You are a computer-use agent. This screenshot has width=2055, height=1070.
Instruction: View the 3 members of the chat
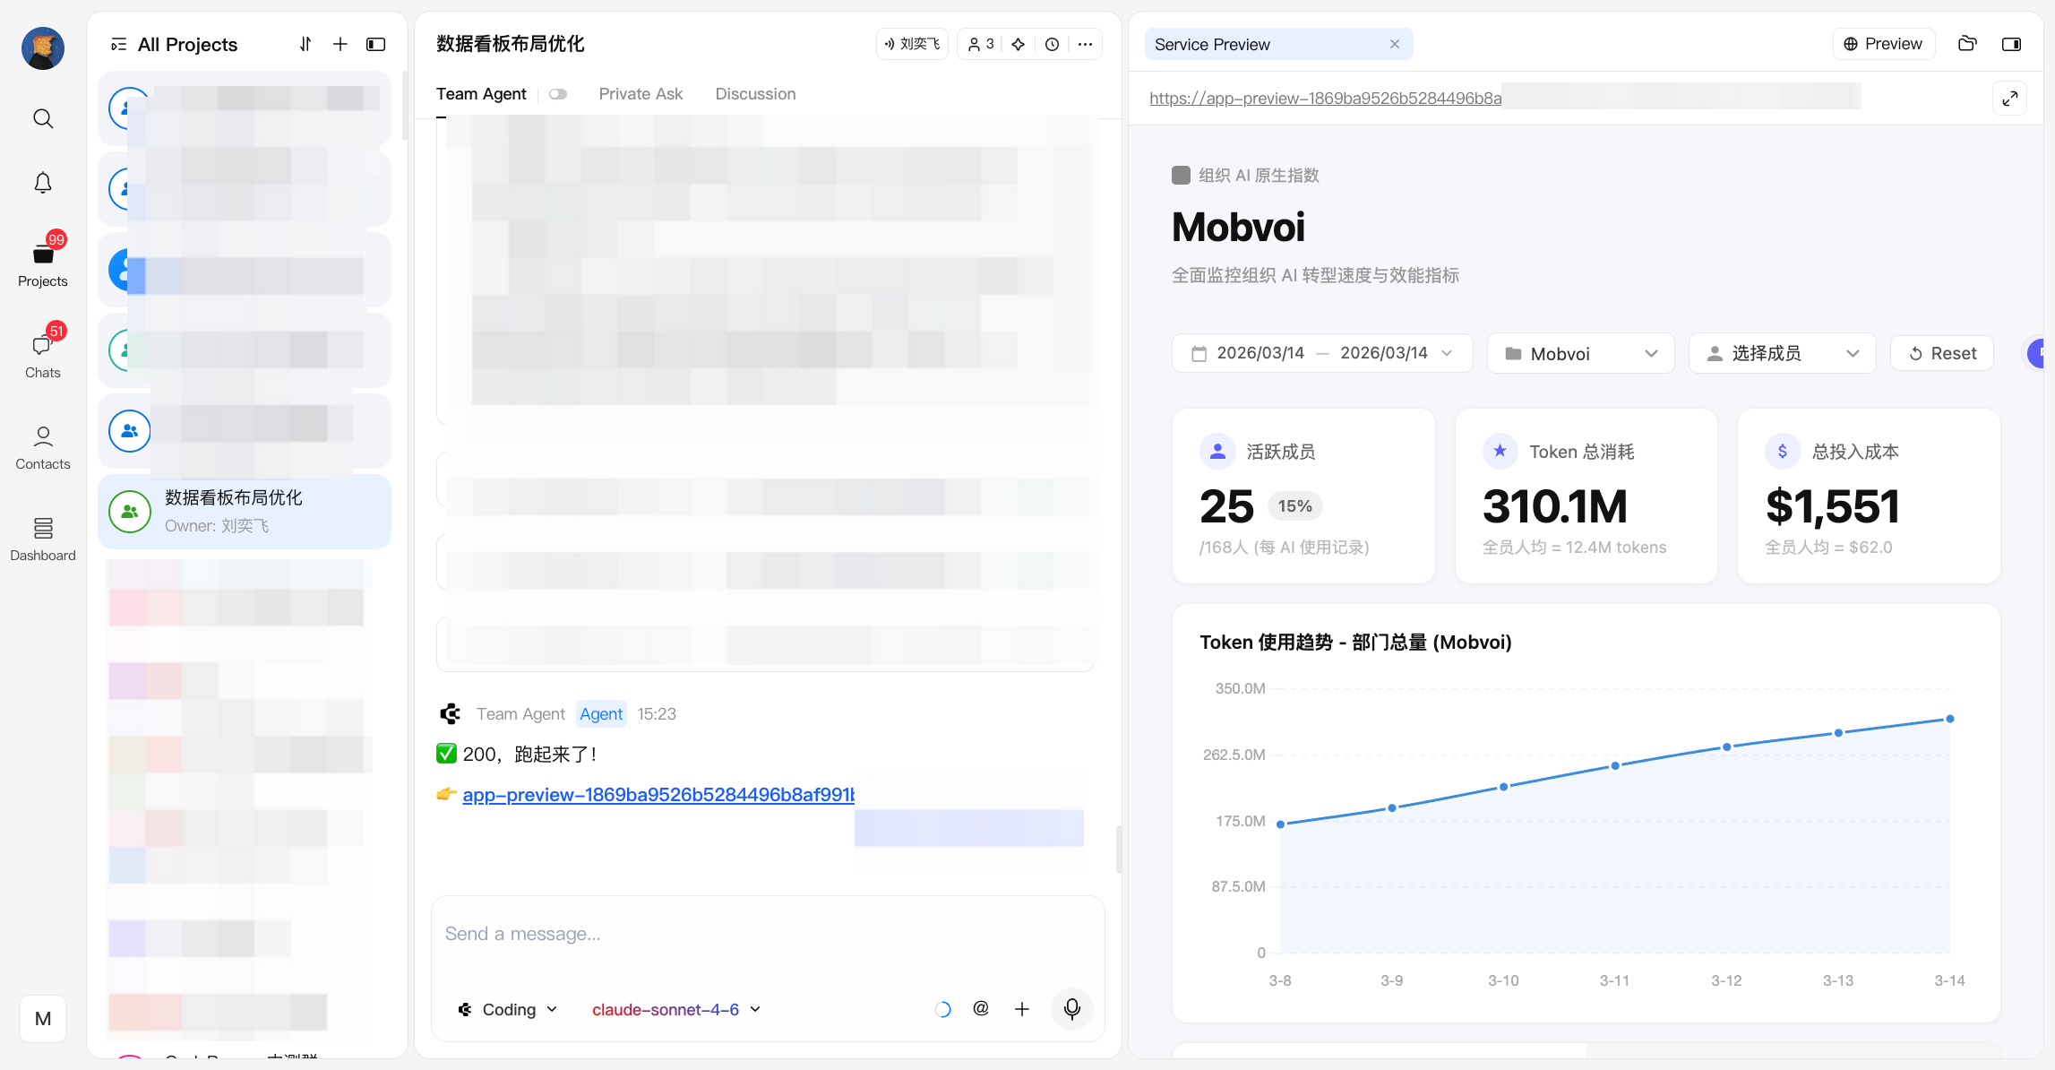click(x=981, y=44)
